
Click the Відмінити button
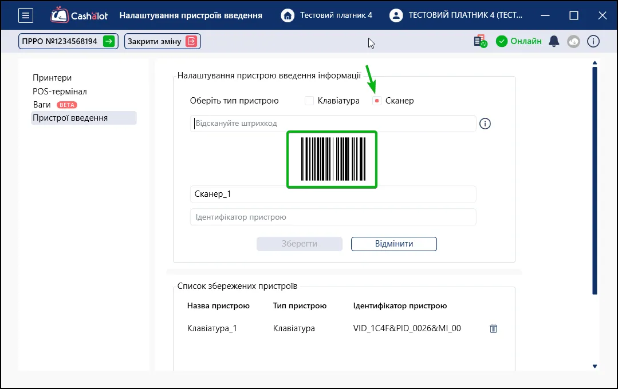(x=394, y=244)
